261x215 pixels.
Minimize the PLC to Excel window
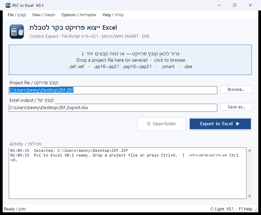click(219, 5)
